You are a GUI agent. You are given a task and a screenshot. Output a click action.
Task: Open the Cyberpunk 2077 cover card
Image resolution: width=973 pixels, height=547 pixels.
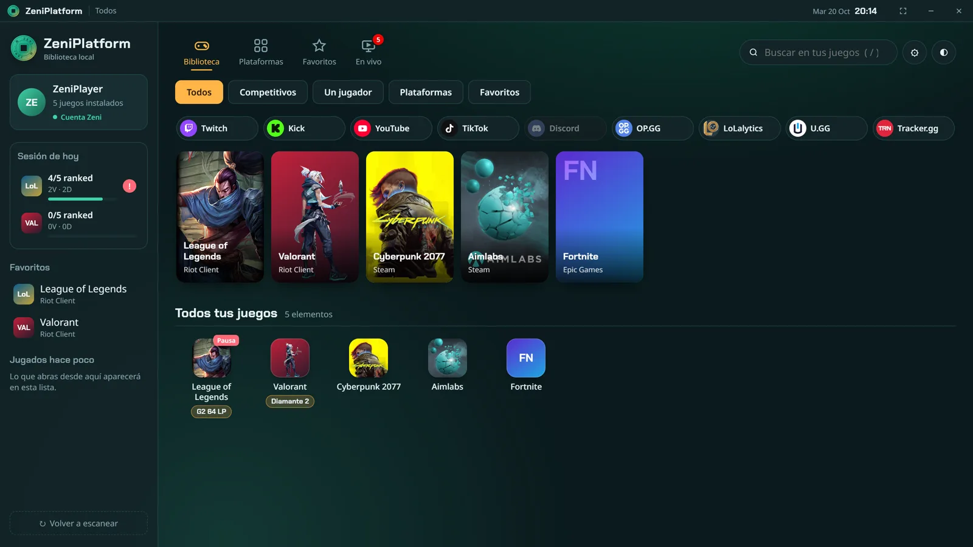point(410,217)
